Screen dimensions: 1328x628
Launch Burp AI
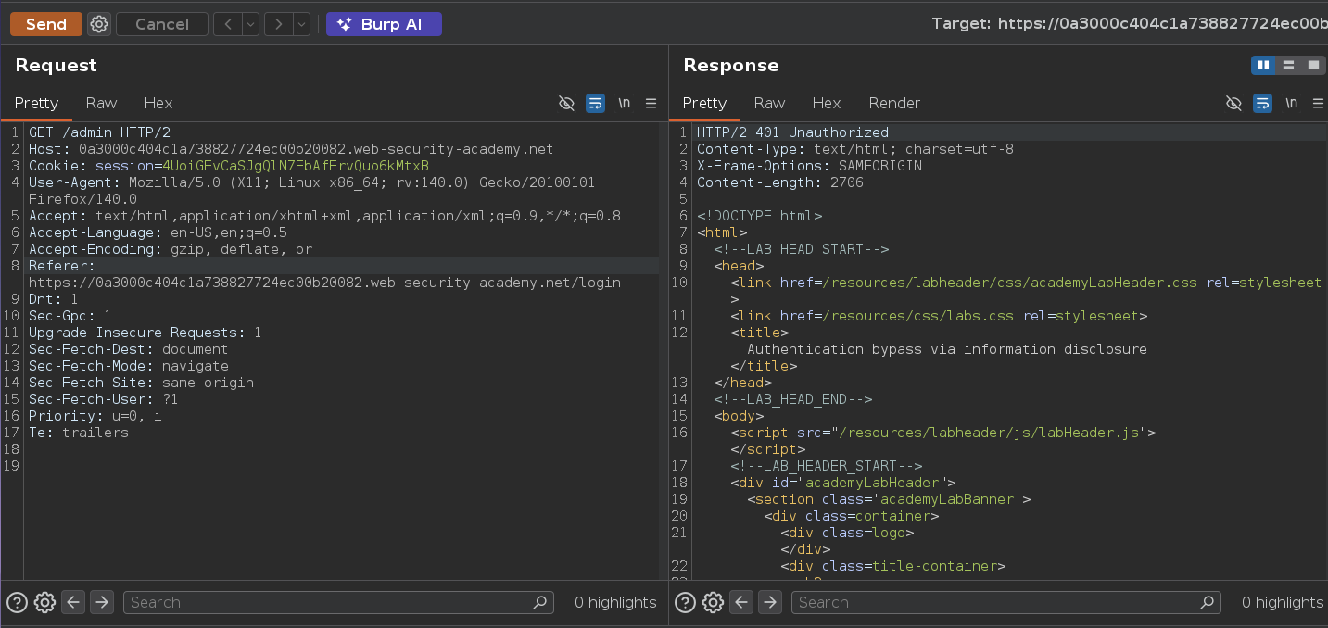coord(384,24)
